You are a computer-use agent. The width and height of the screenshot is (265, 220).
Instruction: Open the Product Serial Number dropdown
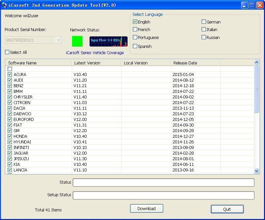(x=58, y=40)
